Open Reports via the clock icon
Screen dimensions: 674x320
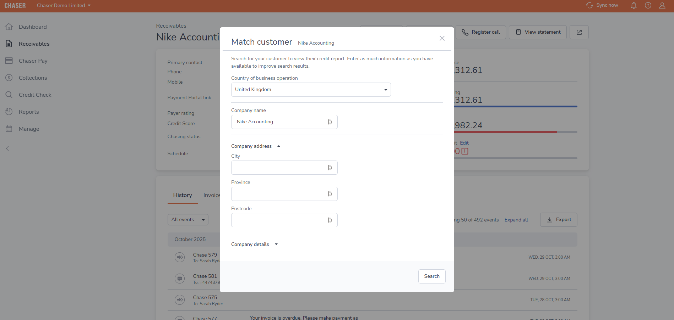pyautogui.click(x=9, y=112)
